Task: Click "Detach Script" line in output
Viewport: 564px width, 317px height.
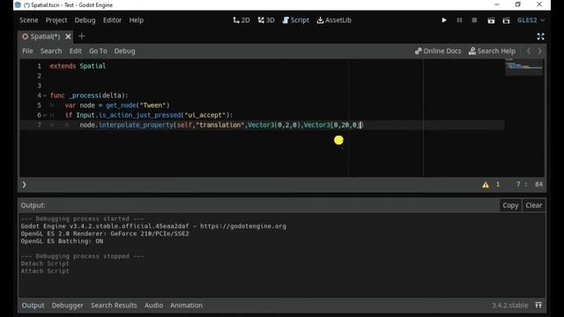Action: point(45,263)
